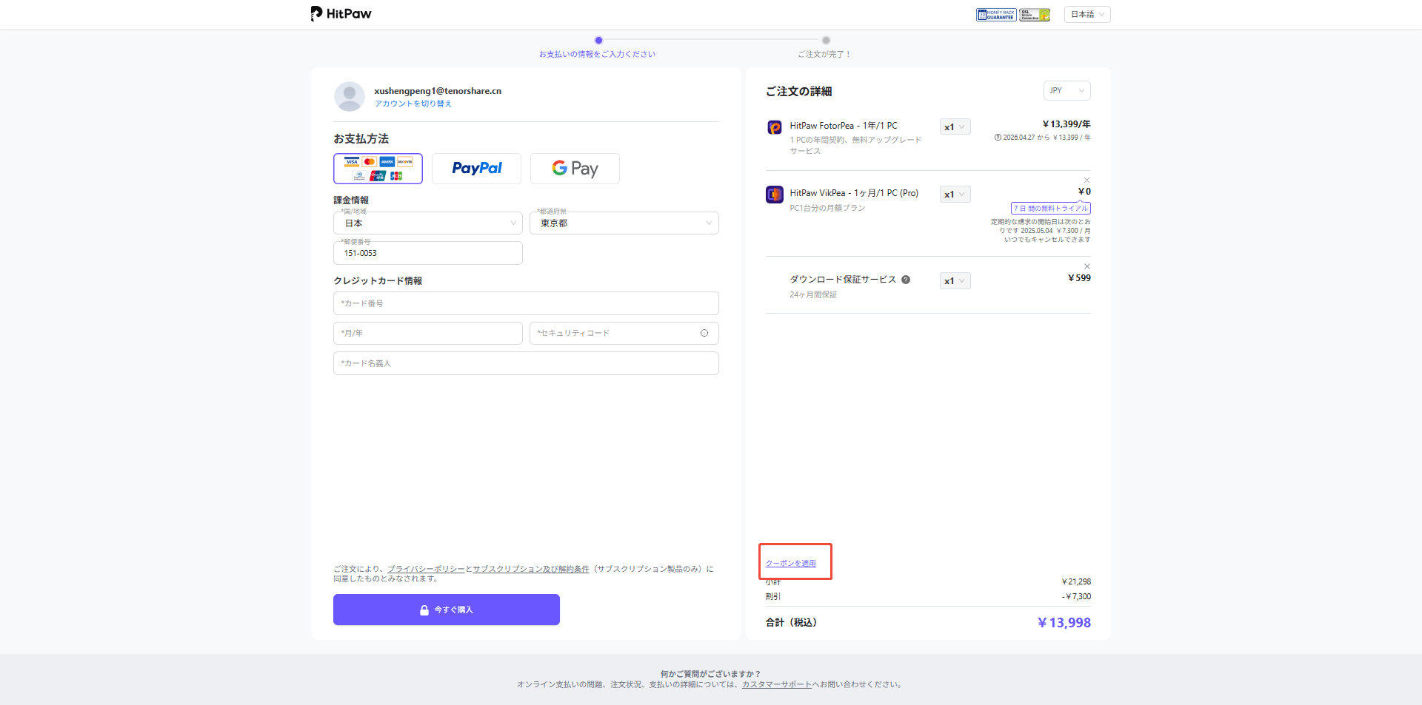
Task: Click the クーポンを適用 coupon link
Action: [x=790, y=564]
